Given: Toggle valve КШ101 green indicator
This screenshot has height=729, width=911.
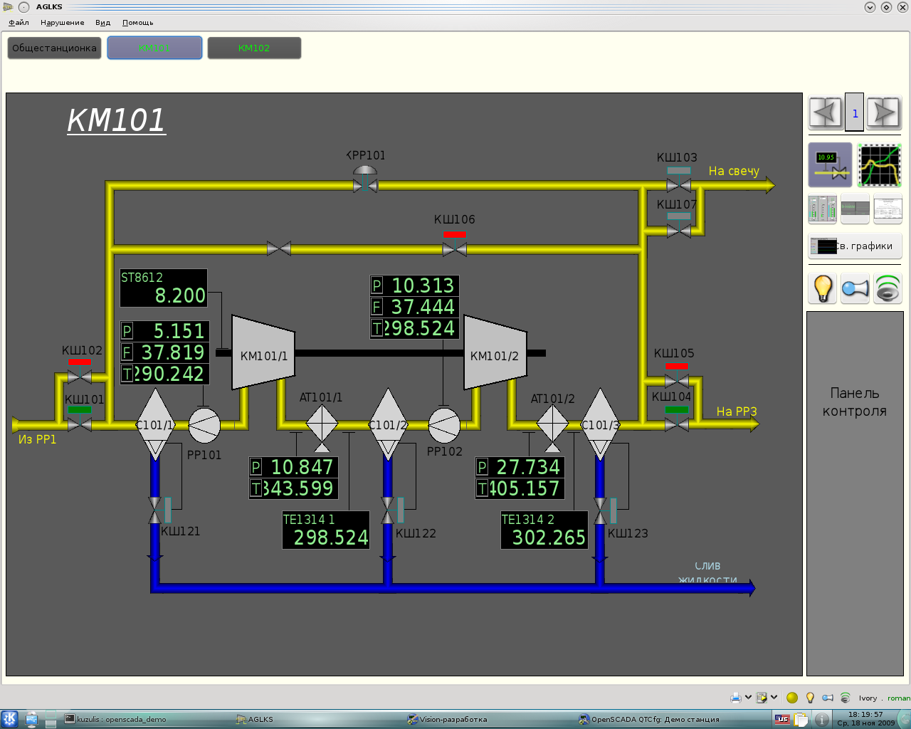Looking at the screenshot, I should coord(79,409).
